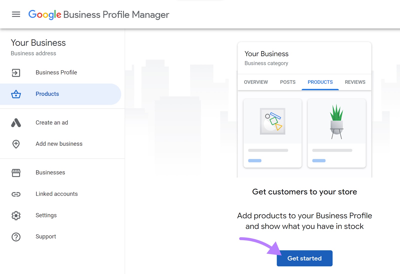
Task: Click the plant product card thumbnail
Action: (337, 121)
